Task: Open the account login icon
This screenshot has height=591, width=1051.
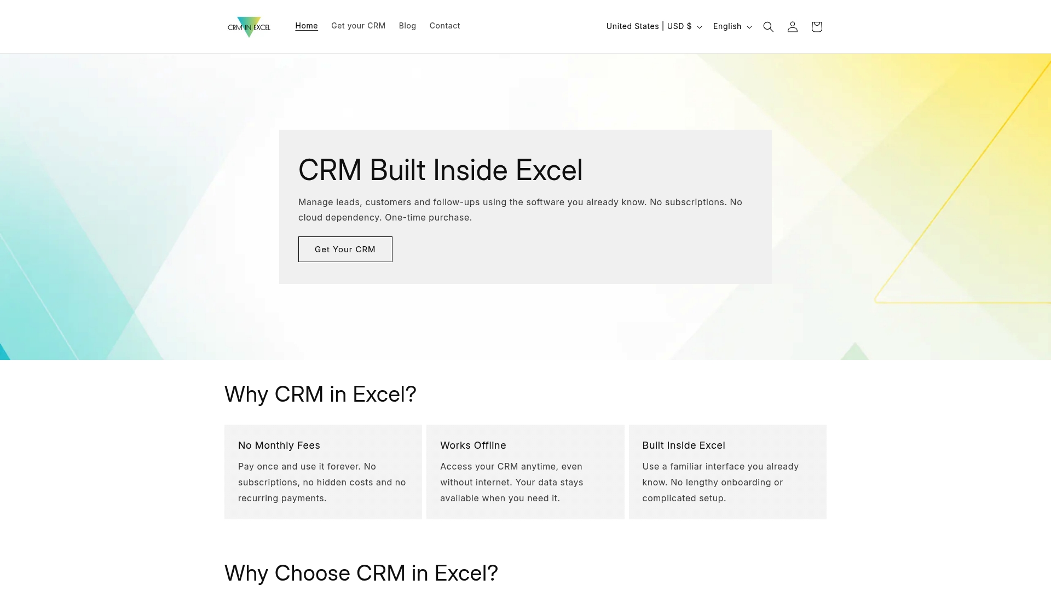Action: point(792,27)
